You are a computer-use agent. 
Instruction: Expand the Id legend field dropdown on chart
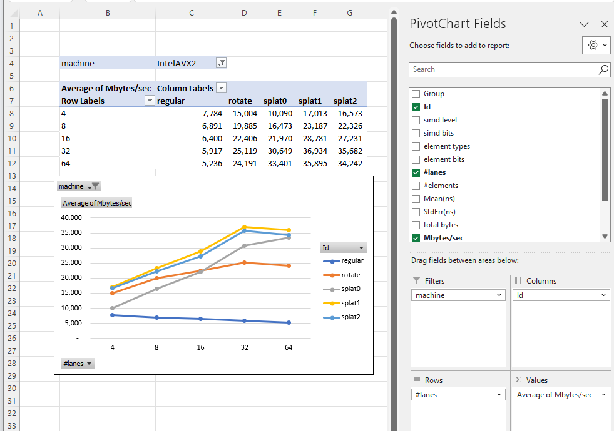[361, 248]
